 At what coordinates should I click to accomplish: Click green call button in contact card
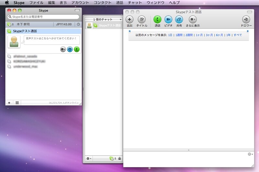coord(77,49)
